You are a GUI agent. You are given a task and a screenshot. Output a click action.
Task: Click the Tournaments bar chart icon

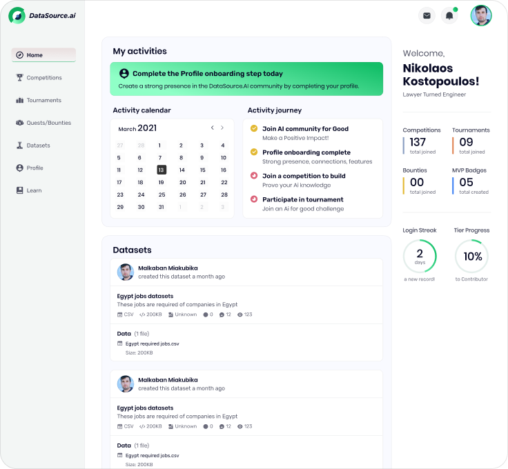coord(20,101)
